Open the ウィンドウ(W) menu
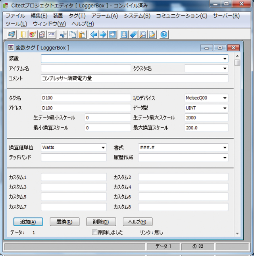The width and height of the screenshot is (254, 256). (x=49, y=24)
